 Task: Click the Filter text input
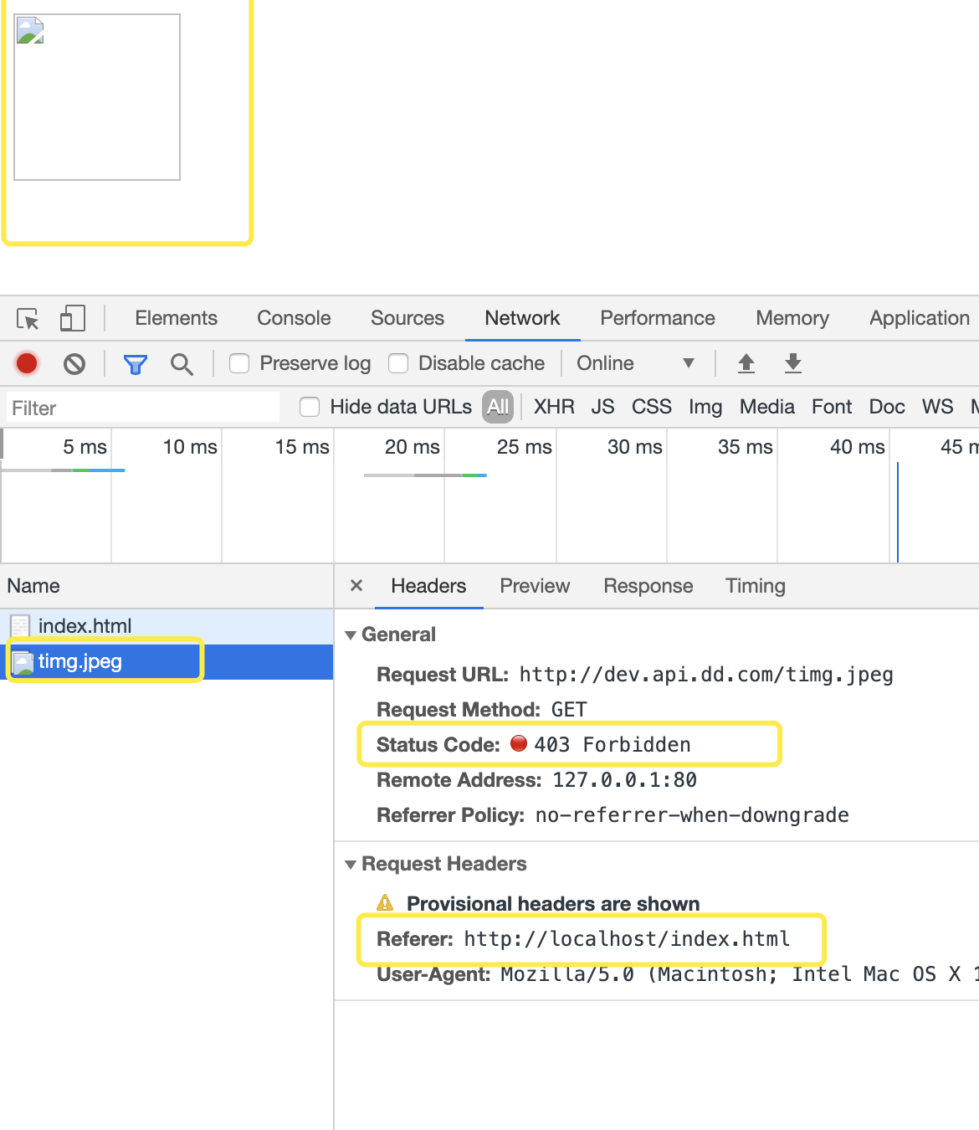point(143,408)
